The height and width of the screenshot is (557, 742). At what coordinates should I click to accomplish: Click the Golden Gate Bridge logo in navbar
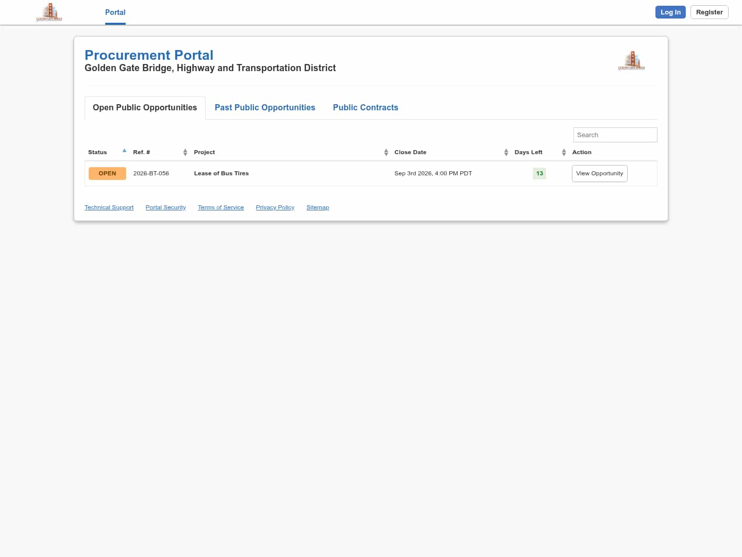(x=49, y=12)
